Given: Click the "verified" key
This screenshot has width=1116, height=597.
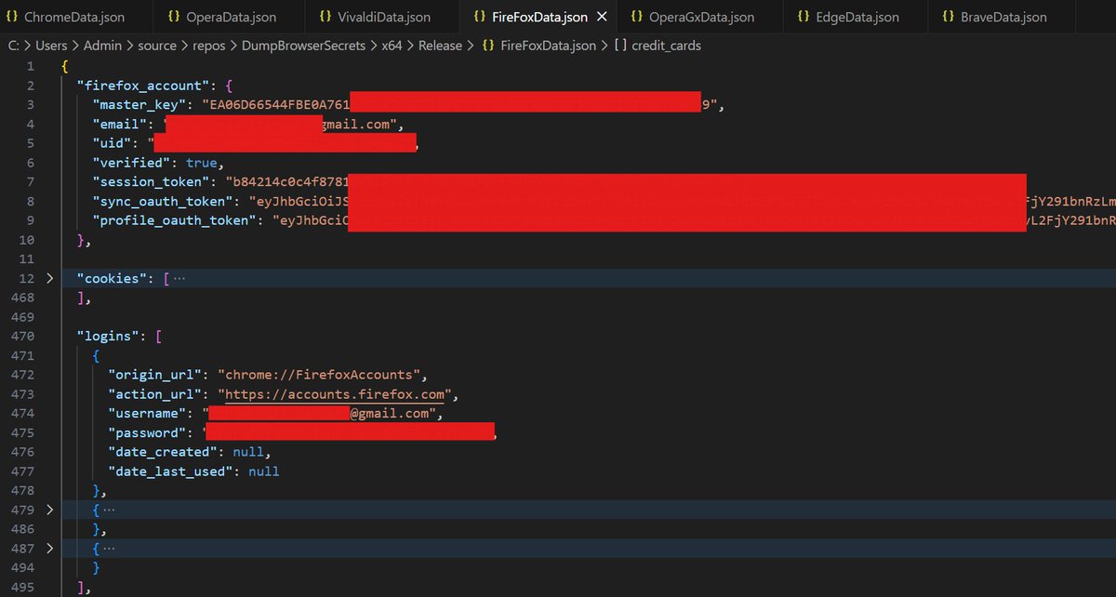Looking at the screenshot, I should [132, 163].
